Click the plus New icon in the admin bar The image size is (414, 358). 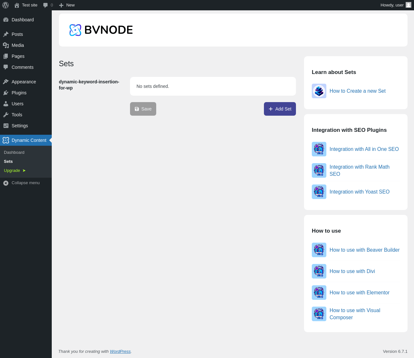tap(61, 5)
